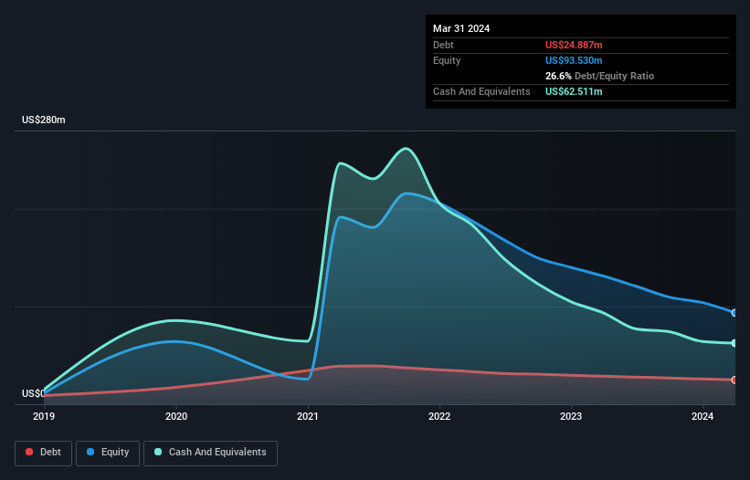Click the 2019 x-axis label

click(44, 416)
